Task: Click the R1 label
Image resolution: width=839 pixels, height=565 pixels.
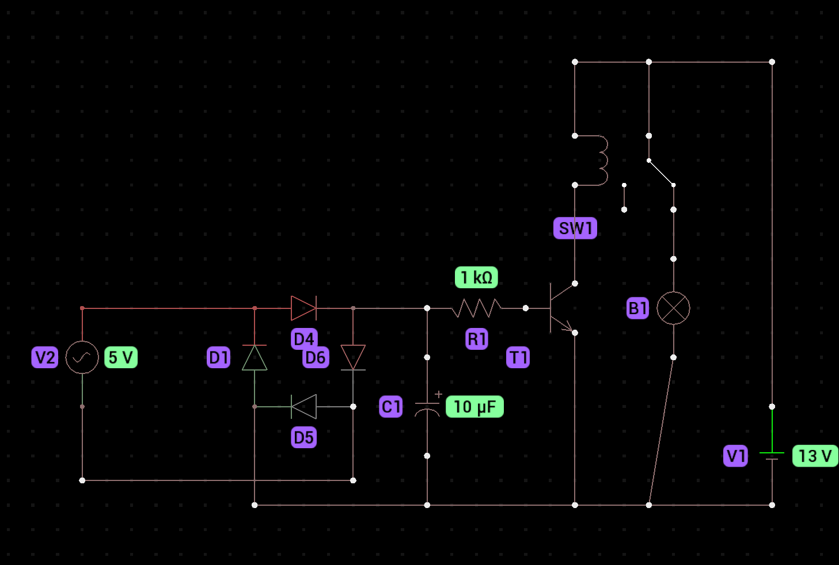Action: [x=477, y=339]
